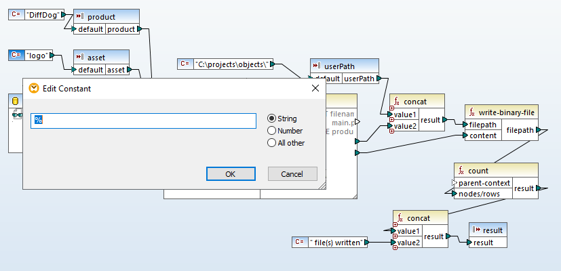Screen dimensions: 561x271
Task: Select the All other radio option
Action: pos(272,143)
